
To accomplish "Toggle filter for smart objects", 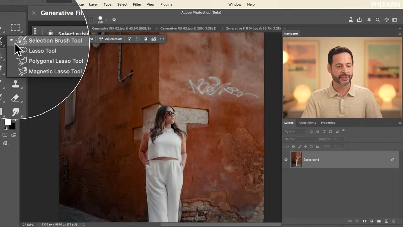I will tap(337, 131).
